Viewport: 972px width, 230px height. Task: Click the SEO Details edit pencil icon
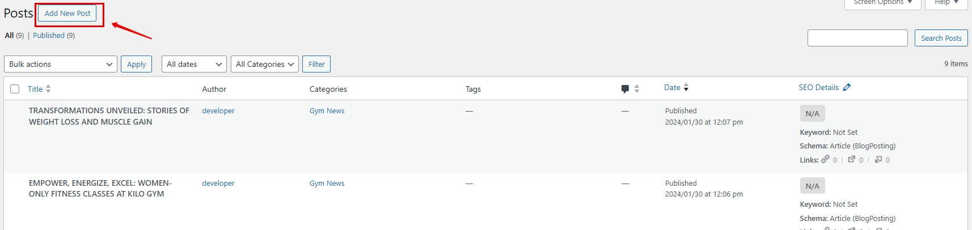[847, 87]
